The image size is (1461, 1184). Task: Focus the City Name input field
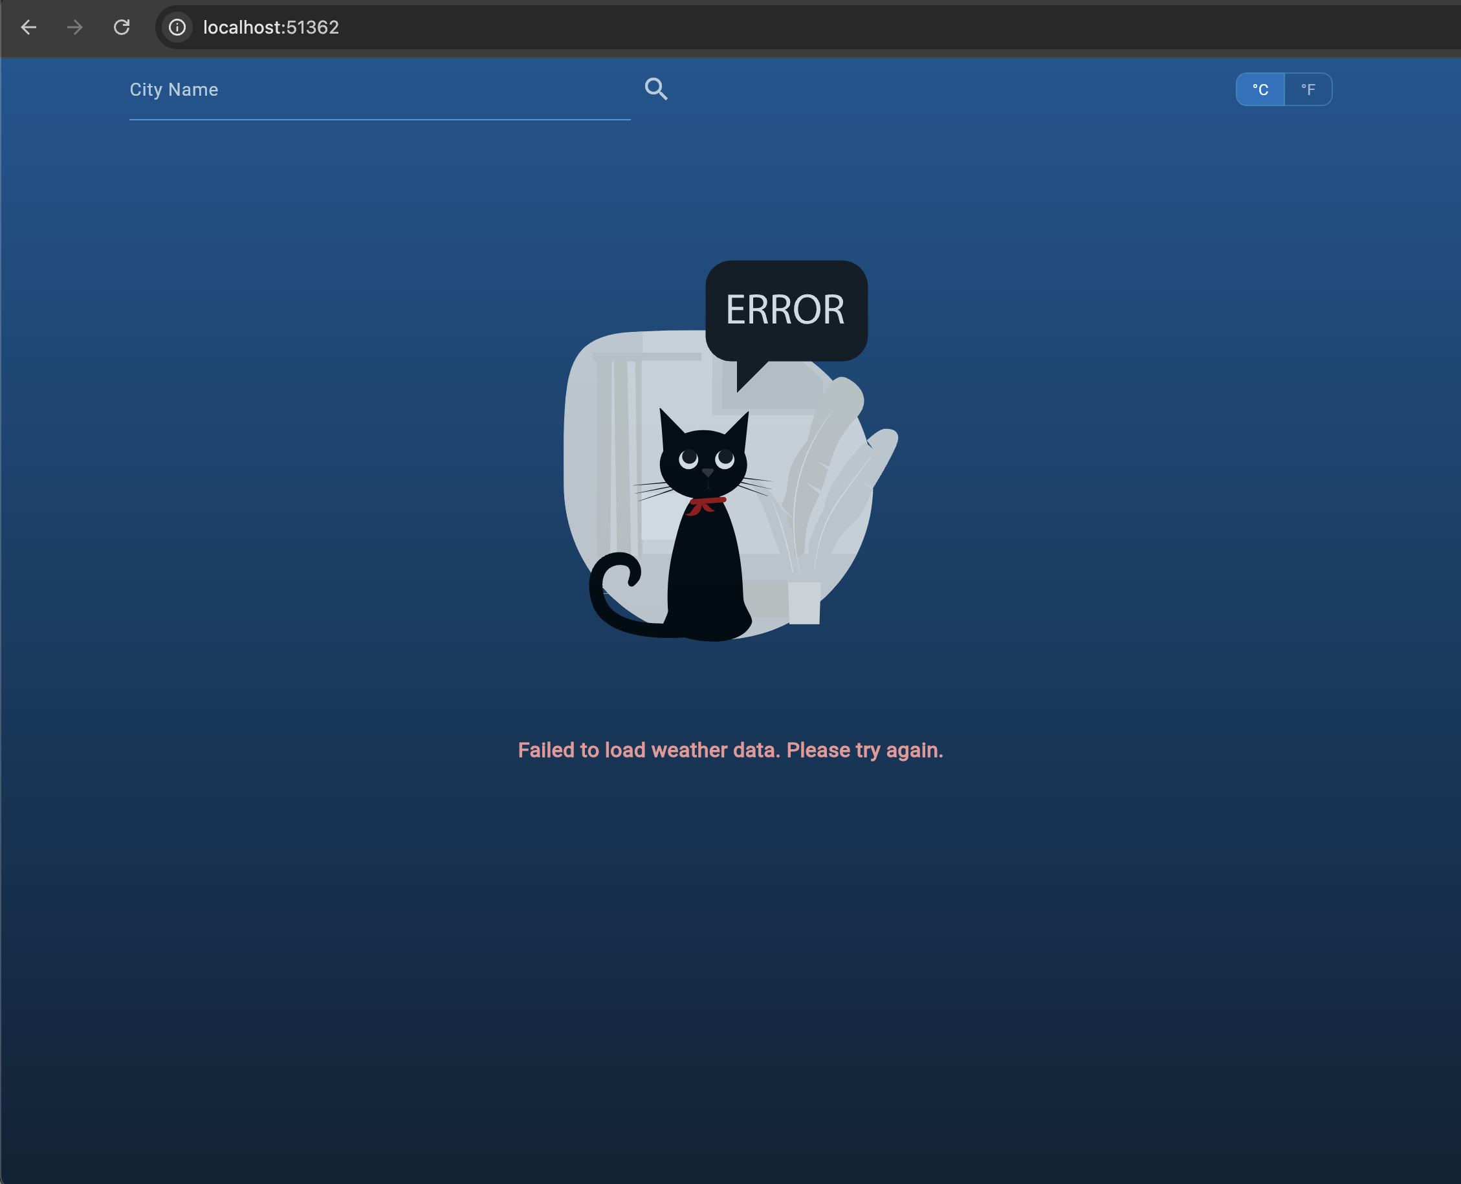[x=379, y=90]
